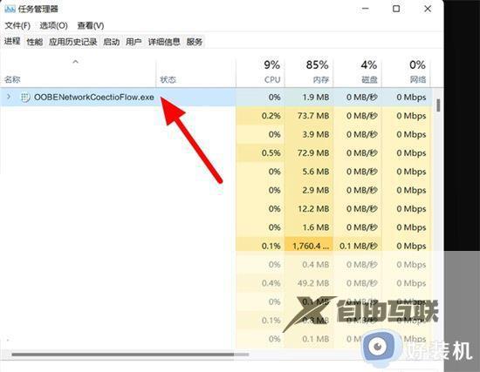Sort by the 85% 内存 column header
Screen dimensions: 480x372
point(309,71)
